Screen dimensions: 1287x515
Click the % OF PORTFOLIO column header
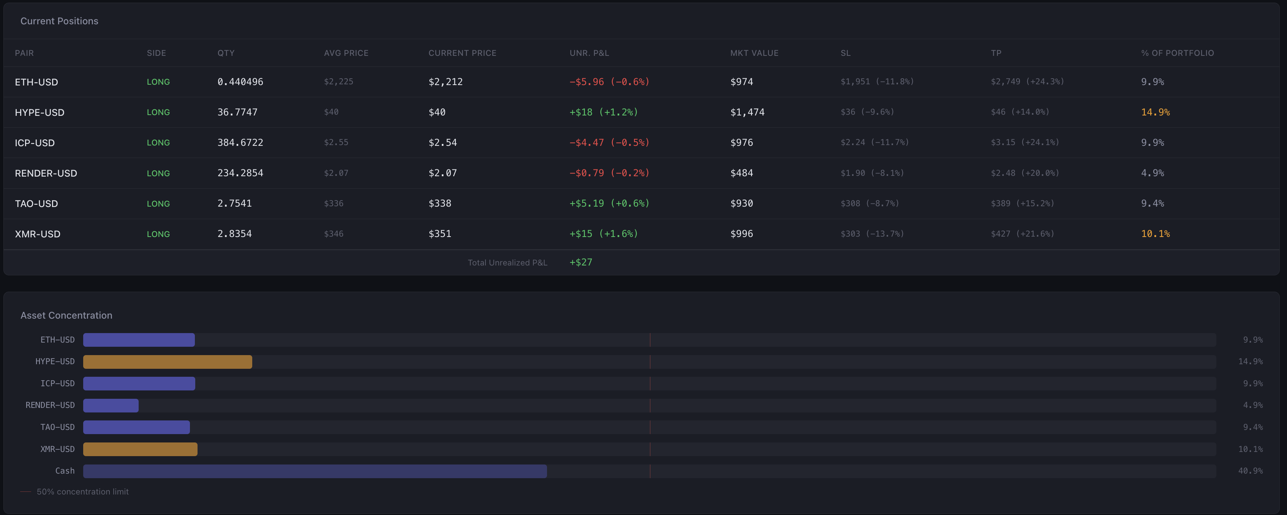coord(1176,53)
